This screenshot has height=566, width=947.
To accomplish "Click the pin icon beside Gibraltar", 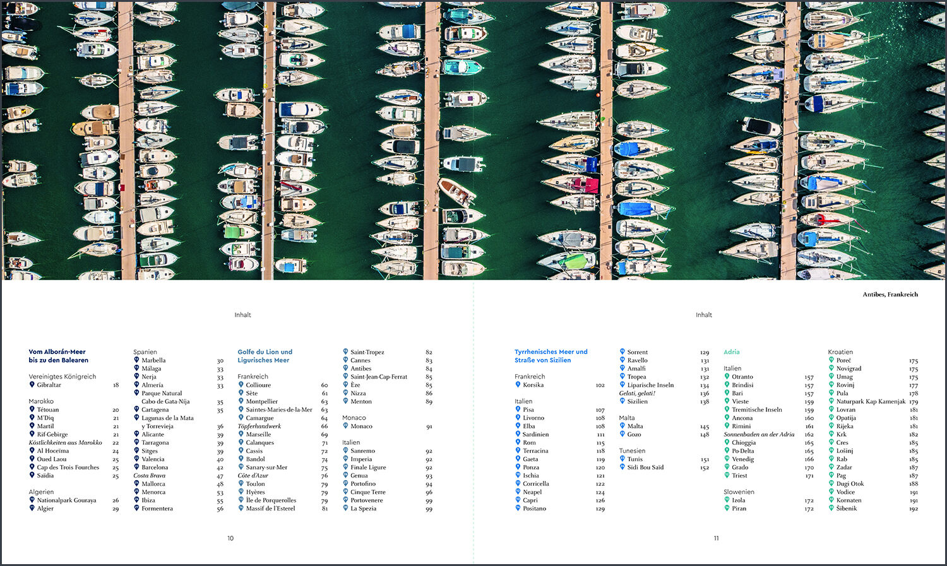I will click(32, 384).
